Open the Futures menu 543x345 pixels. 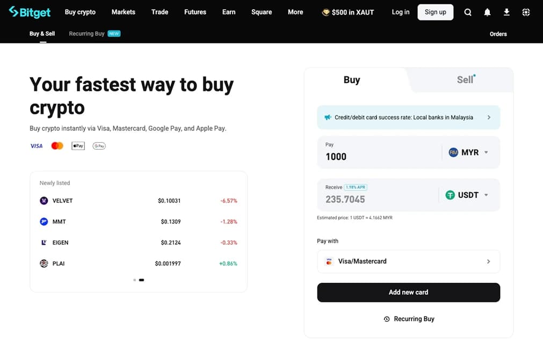tap(195, 12)
